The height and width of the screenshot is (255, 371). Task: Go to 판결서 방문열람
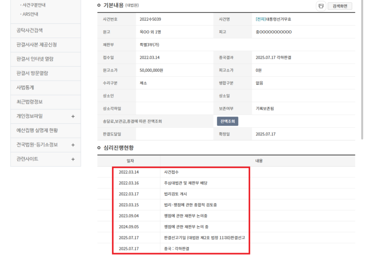point(32,73)
